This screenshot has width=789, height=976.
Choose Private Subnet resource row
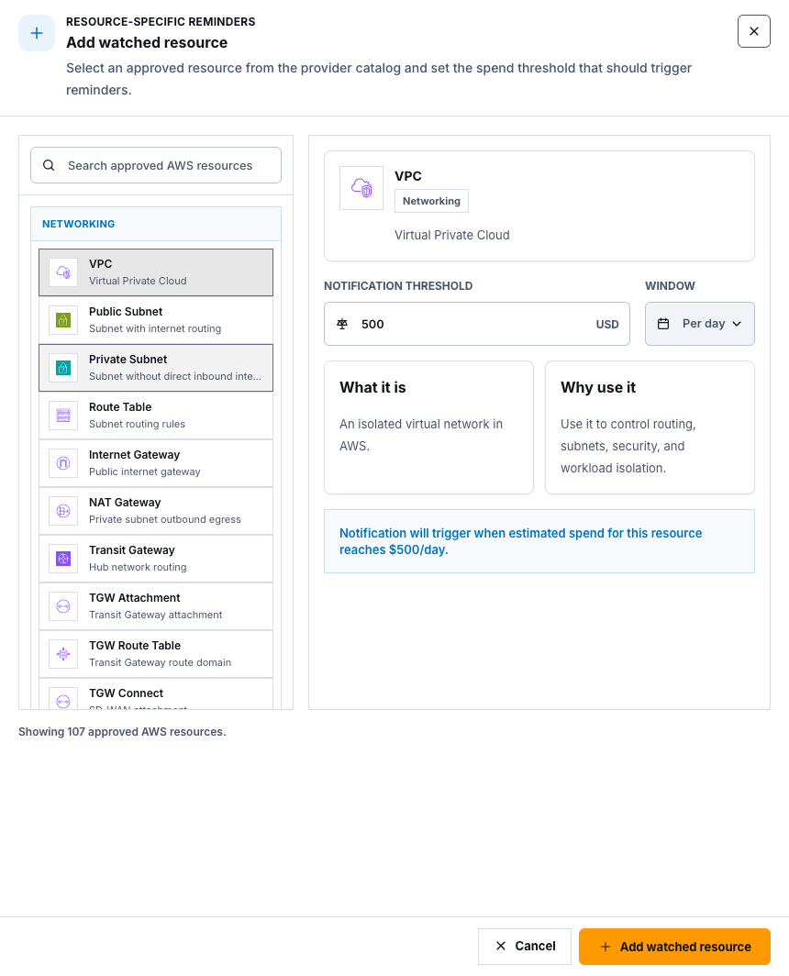tap(156, 368)
